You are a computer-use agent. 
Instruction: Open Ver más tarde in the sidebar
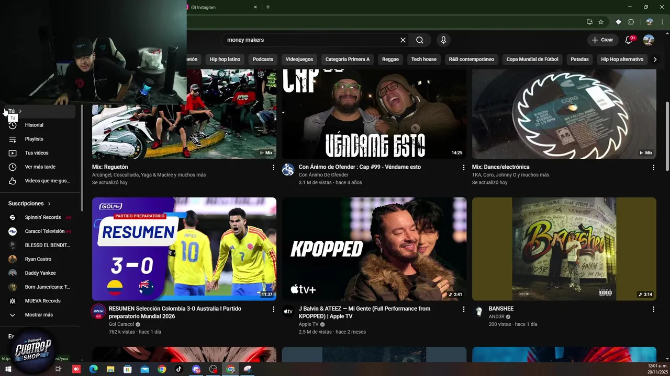pos(39,167)
